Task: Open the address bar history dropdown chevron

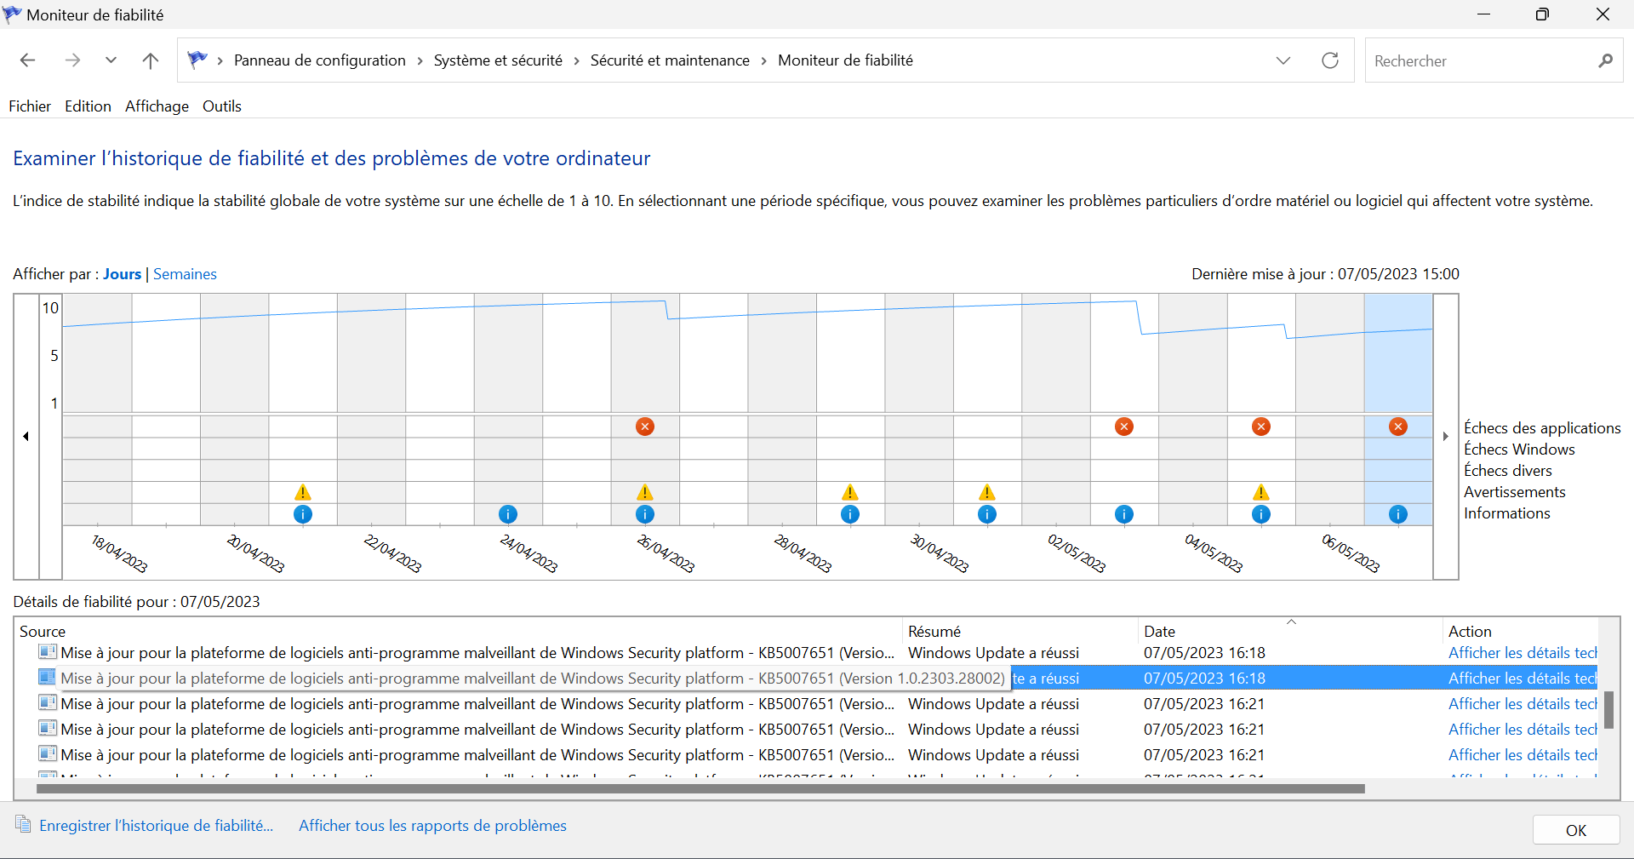Action: (x=1283, y=60)
